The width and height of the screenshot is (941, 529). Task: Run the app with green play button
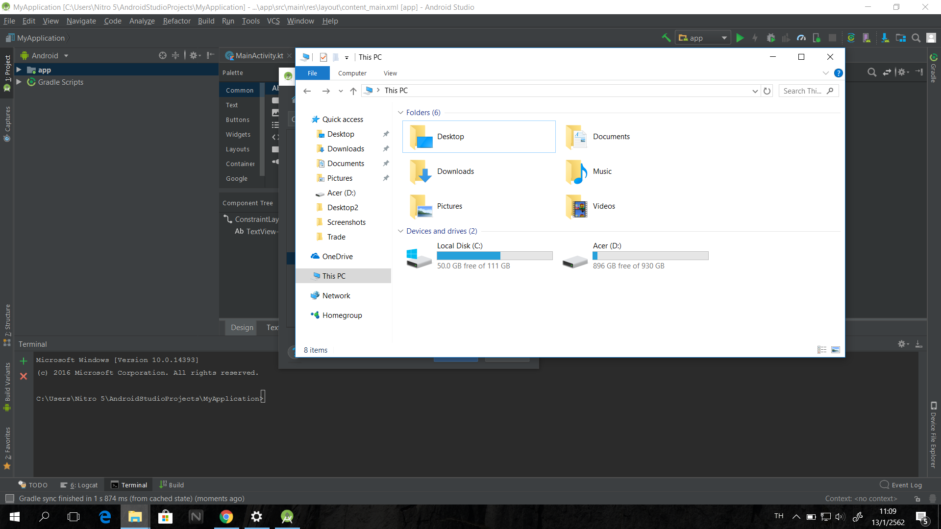pos(740,38)
